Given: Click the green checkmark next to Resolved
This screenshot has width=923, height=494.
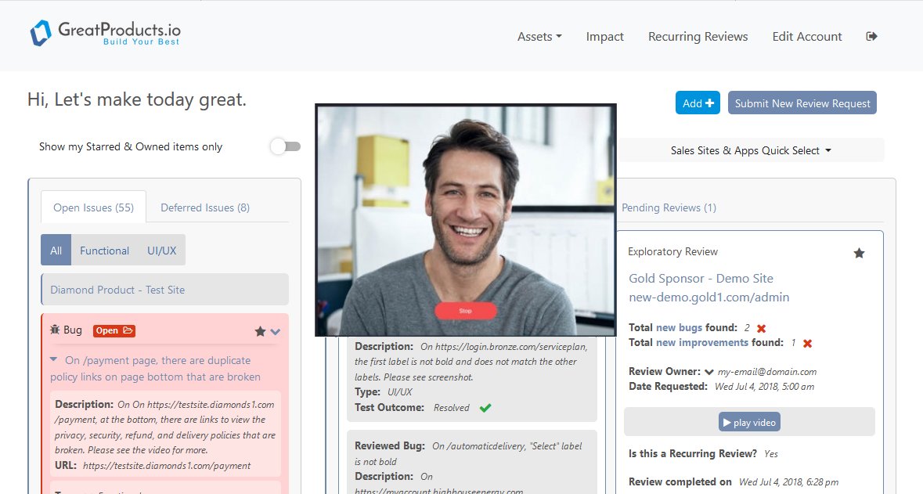Looking at the screenshot, I should (485, 407).
